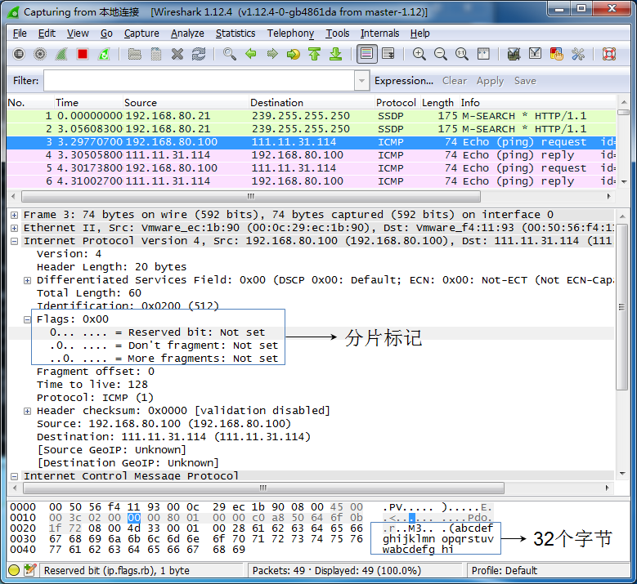Edit capture comments status bar icon
Image resolution: width=637 pixels, height=584 pixels.
[30, 570]
